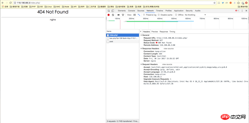Viewport: 249px width, 123px height.
Task: Click the 200ms mark on timeline overview
Action: click(x=132, y=19)
